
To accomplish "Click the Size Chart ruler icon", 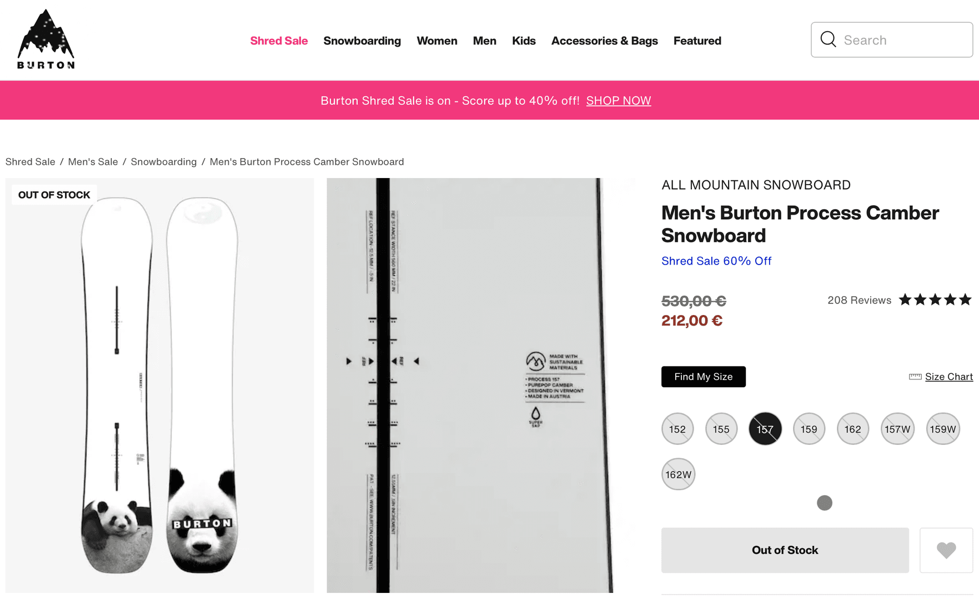I will [x=915, y=377].
